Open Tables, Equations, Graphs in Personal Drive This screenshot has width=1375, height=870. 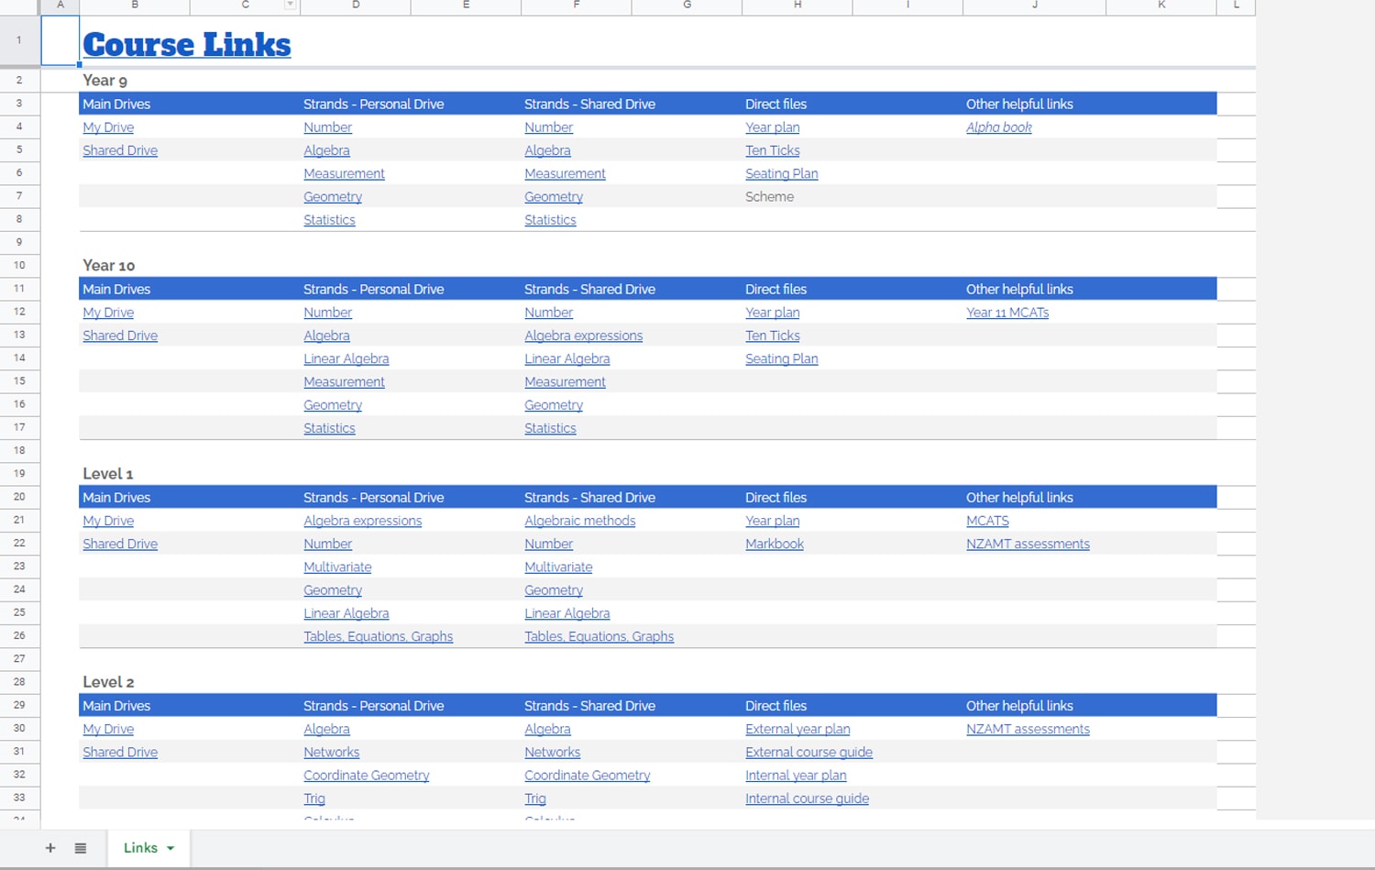pos(378,636)
